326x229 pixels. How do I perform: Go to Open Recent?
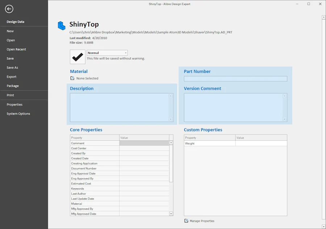tap(16, 49)
